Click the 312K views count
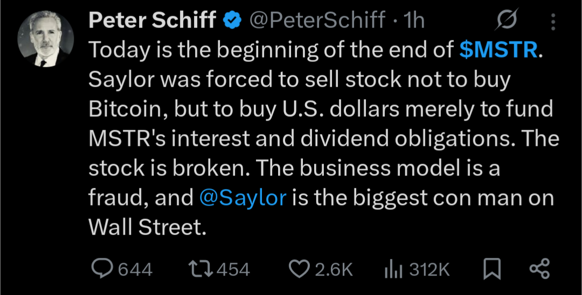This screenshot has width=582, height=295. click(x=429, y=269)
